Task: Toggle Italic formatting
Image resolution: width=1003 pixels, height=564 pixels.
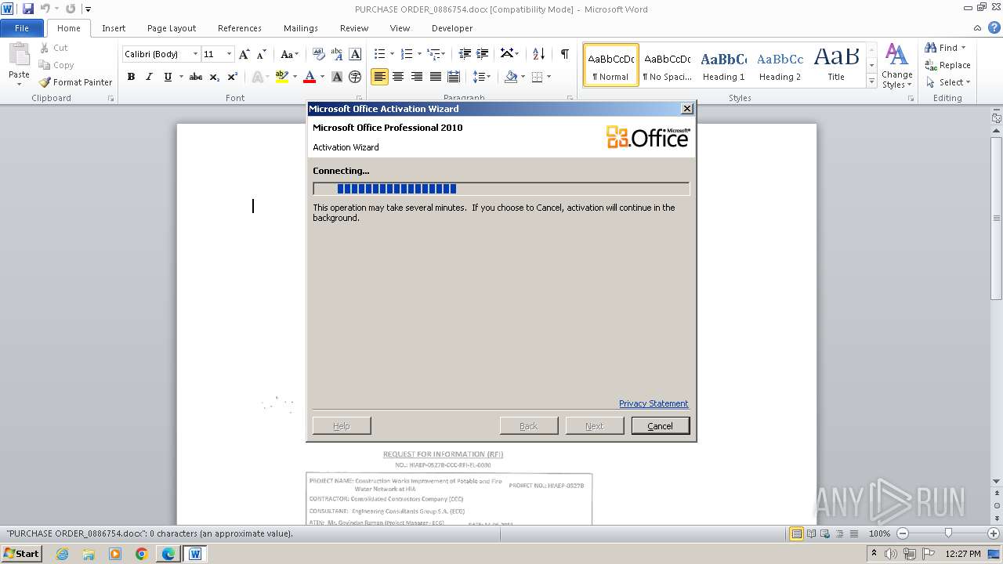Action: (x=149, y=77)
